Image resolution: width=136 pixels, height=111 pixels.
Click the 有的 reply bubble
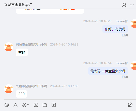point(22,52)
